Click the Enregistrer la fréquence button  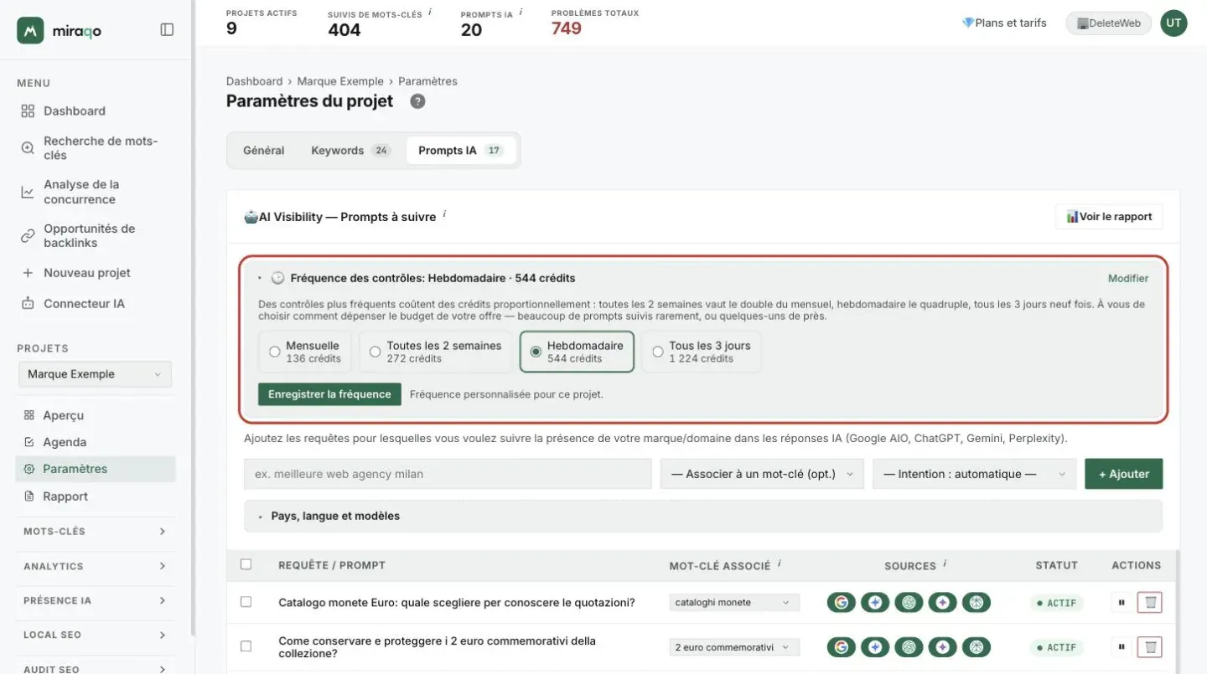click(x=329, y=394)
